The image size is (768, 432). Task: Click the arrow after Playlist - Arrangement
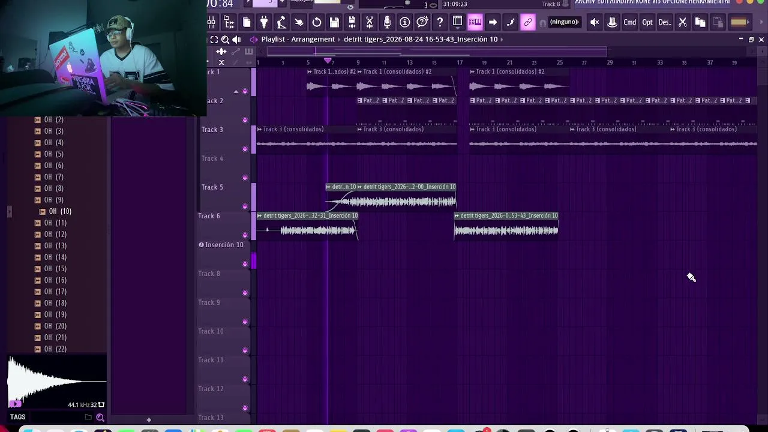pos(340,40)
